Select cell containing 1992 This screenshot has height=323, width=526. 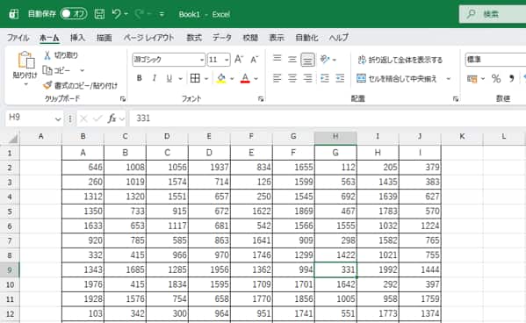click(378, 269)
